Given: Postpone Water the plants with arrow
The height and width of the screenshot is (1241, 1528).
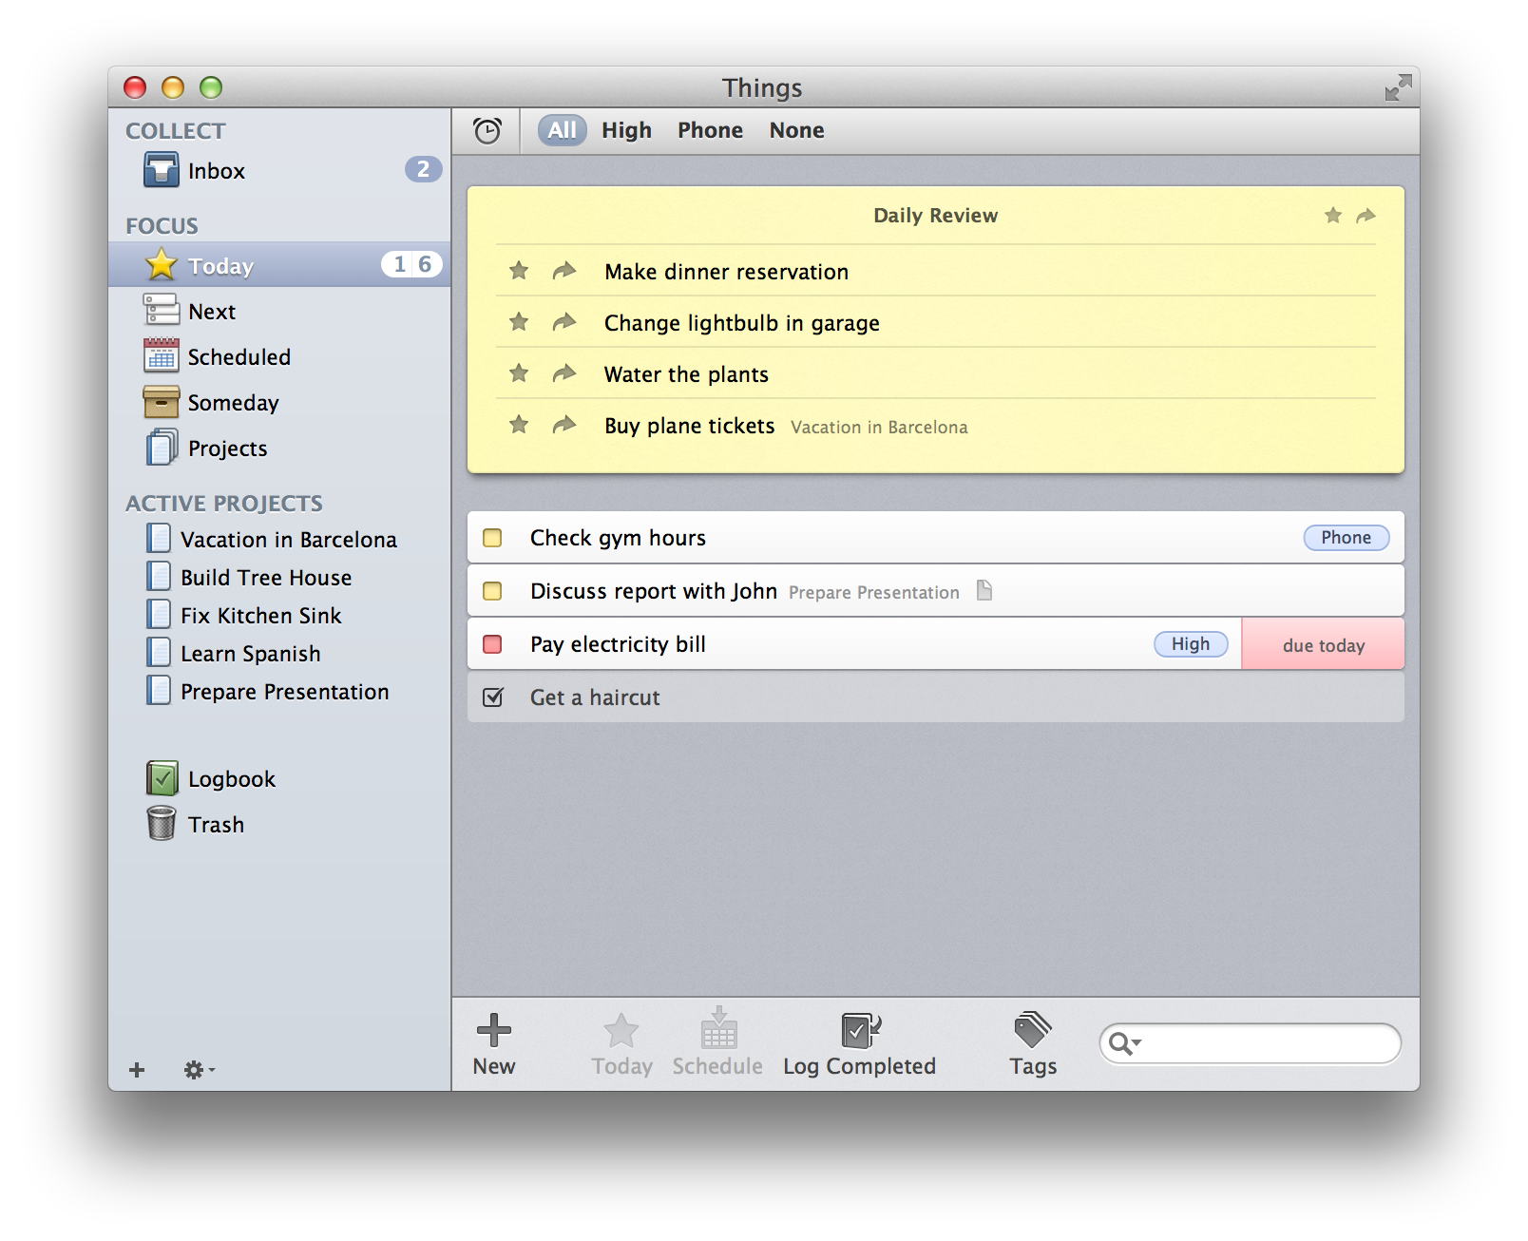Looking at the screenshot, I should click(x=564, y=373).
